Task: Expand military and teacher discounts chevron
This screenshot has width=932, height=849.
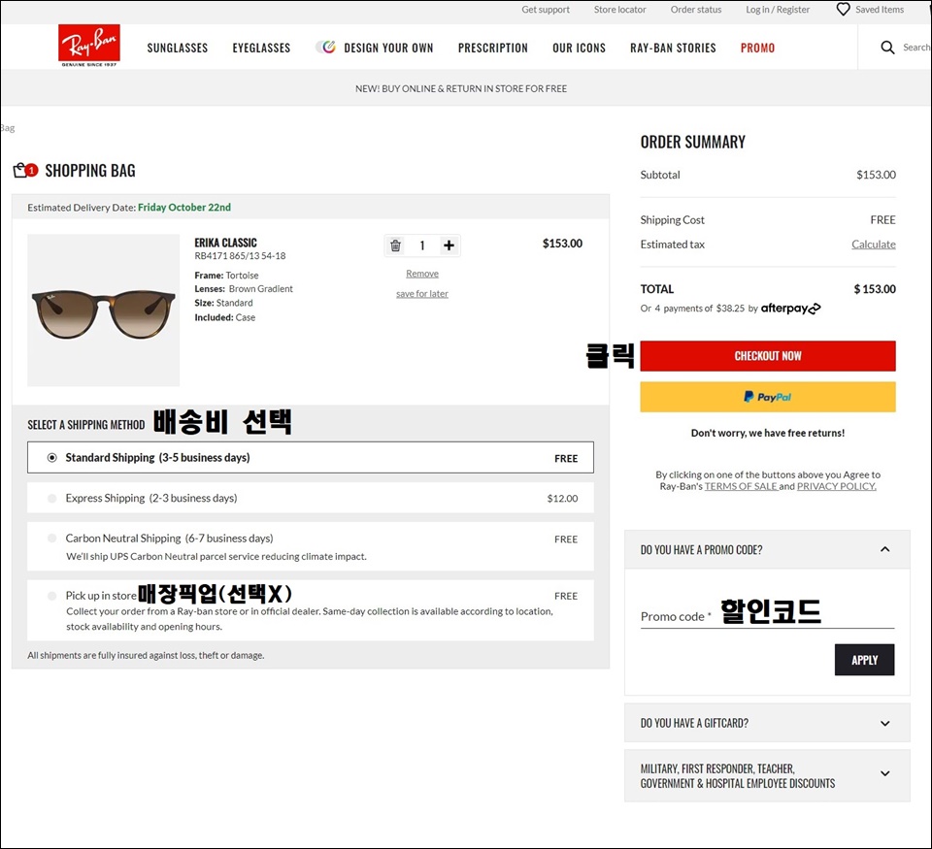Action: click(x=885, y=773)
